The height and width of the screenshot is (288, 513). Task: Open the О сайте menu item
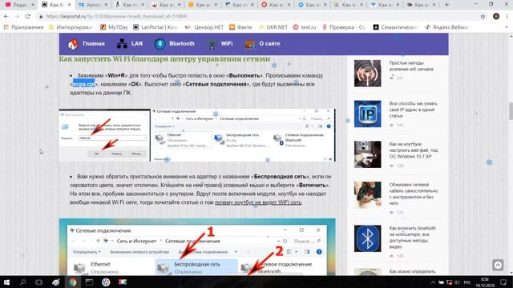pyautogui.click(x=263, y=44)
